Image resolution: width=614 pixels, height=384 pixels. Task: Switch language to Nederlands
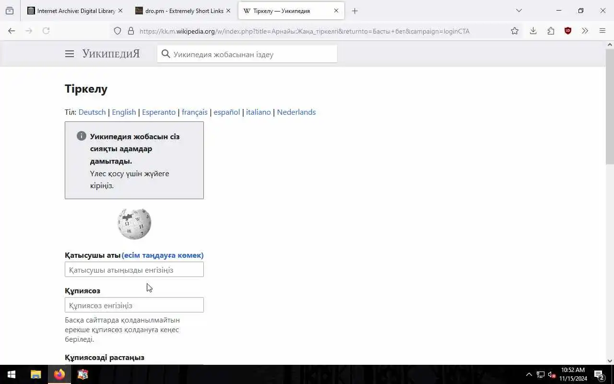(296, 112)
